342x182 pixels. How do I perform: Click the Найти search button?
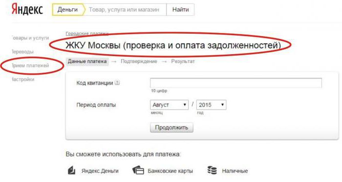point(180,10)
